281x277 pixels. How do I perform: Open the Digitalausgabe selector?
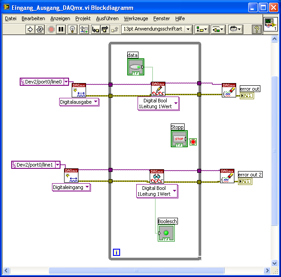[x=79, y=102]
